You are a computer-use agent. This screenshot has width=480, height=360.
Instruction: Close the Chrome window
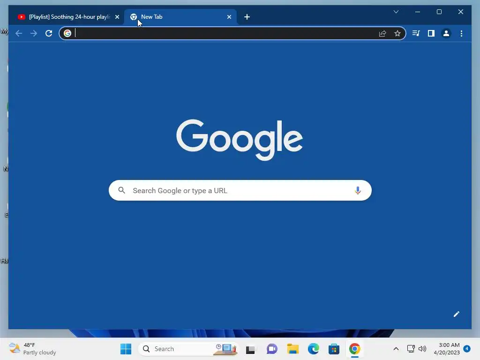point(460,12)
